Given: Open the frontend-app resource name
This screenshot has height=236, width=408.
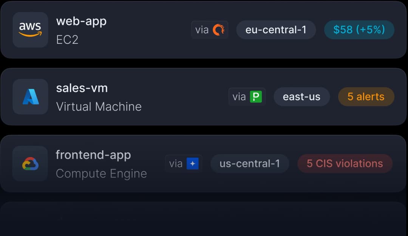Looking at the screenshot, I should coord(93,155).
